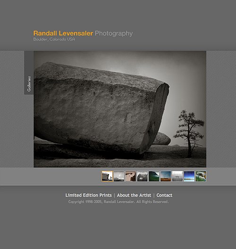Go to About the Artist page

pyautogui.click(x=134, y=195)
